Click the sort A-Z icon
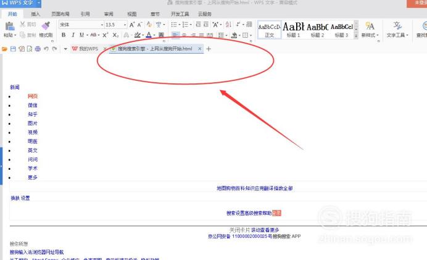 pyautogui.click(x=228, y=25)
